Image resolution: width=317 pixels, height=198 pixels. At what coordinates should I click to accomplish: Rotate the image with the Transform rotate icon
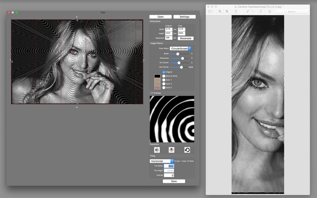(x=187, y=150)
